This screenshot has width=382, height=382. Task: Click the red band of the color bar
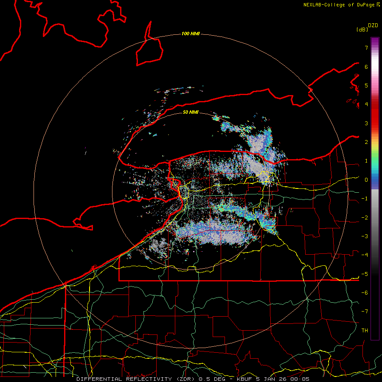coord(375,113)
